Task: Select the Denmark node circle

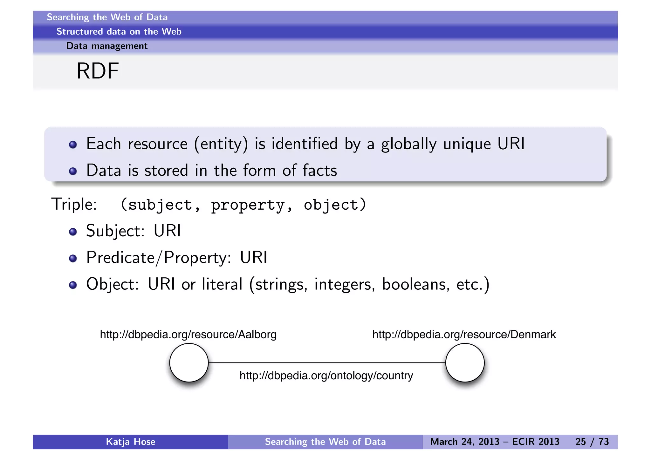Action: click(x=465, y=363)
